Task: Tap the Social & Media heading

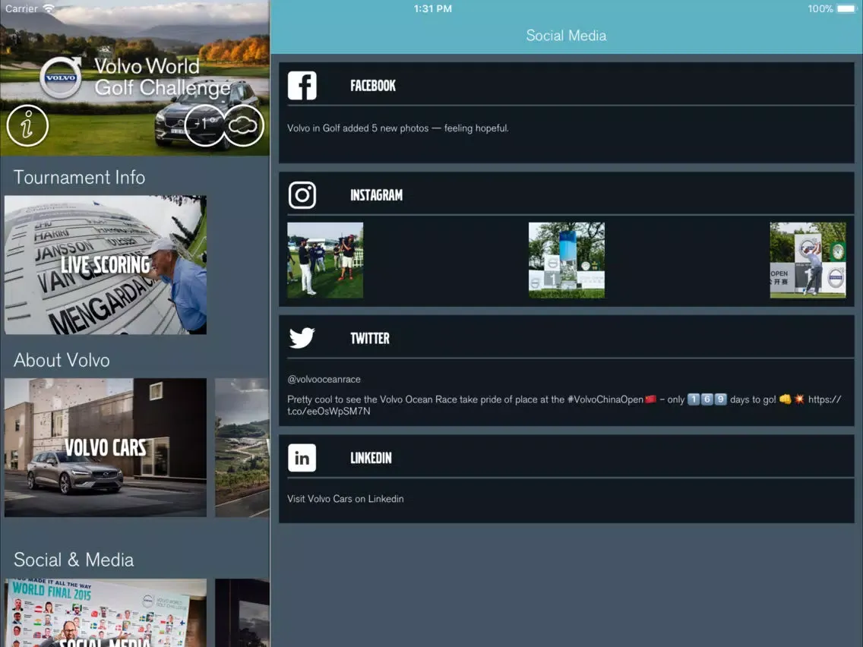Action: point(74,560)
